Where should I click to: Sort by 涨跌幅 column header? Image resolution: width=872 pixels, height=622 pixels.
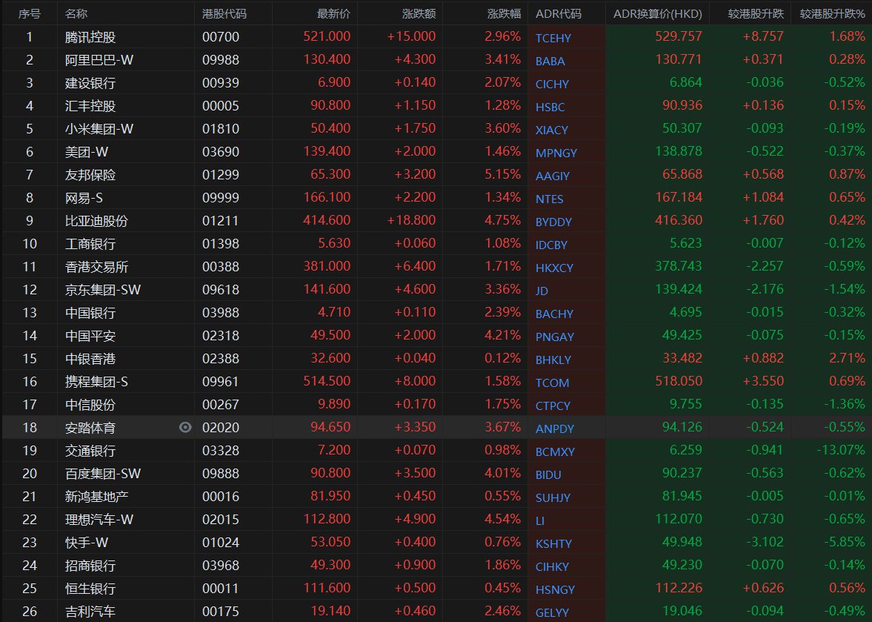pyautogui.click(x=504, y=14)
